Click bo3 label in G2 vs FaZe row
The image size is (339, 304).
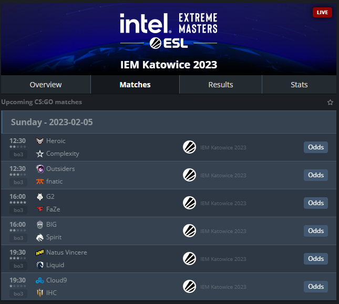18,210
